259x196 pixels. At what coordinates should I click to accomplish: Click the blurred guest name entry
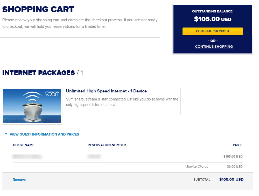[x=27, y=157]
